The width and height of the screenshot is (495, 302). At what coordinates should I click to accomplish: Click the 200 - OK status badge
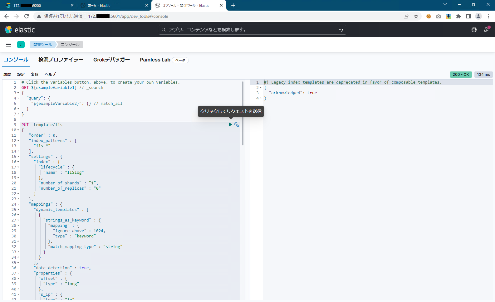click(x=461, y=74)
